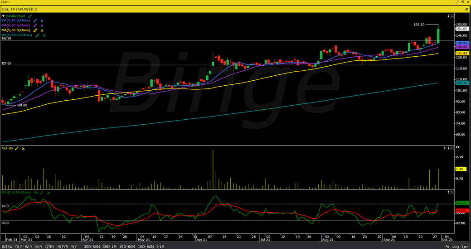Choose the 30D-1M range preset
The image size is (471, 249).
(109, 247)
